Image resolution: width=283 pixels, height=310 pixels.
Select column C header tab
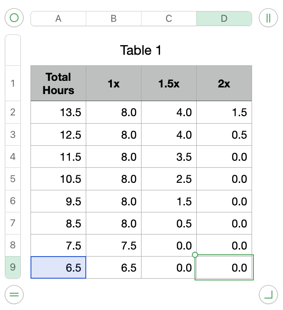click(x=169, y=19)
